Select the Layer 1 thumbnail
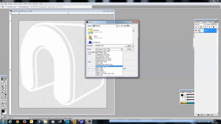The height and width of the screenshot is (124, 221). coord(202,31)
